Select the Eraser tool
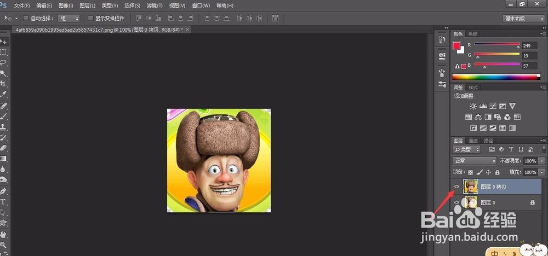The image size is (548, 256). (x=3, y=148)
